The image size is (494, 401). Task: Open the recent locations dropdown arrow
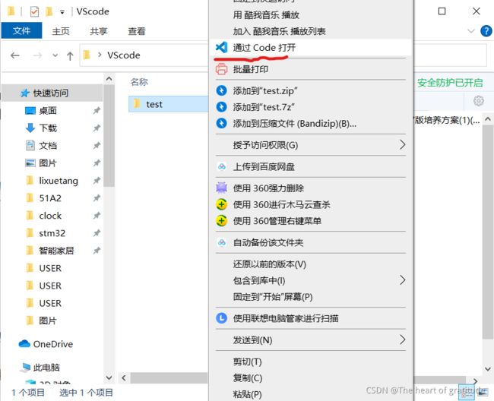click(55, 55)
